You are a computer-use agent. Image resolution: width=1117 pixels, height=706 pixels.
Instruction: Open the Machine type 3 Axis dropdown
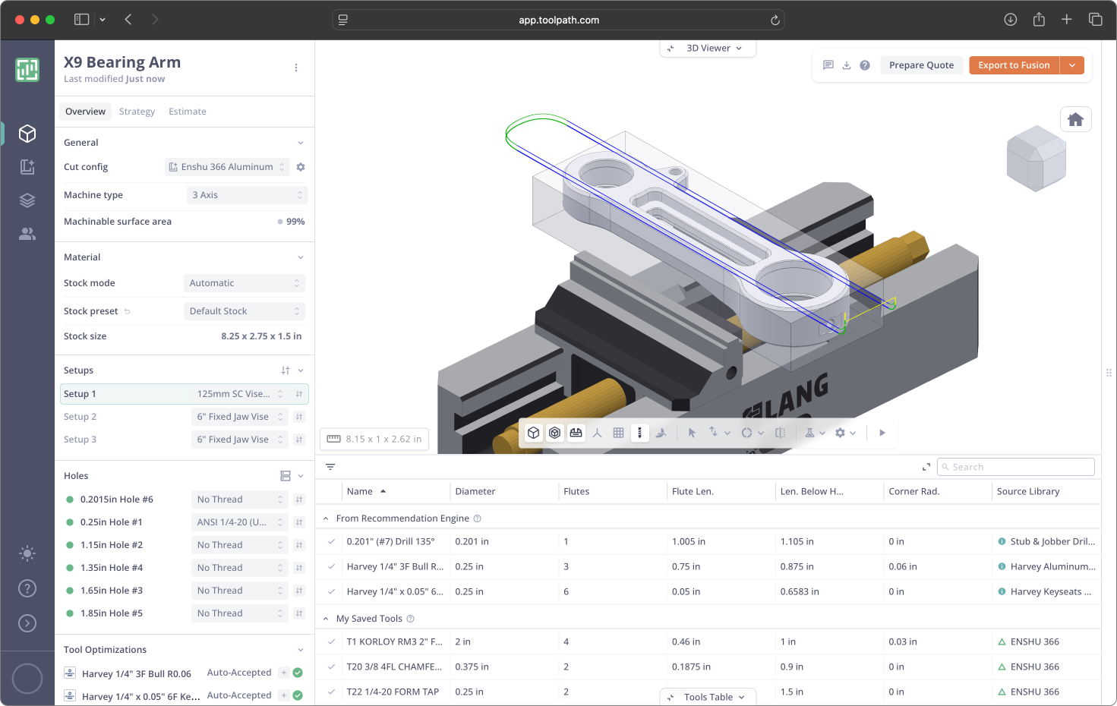[x=247, y=195]
